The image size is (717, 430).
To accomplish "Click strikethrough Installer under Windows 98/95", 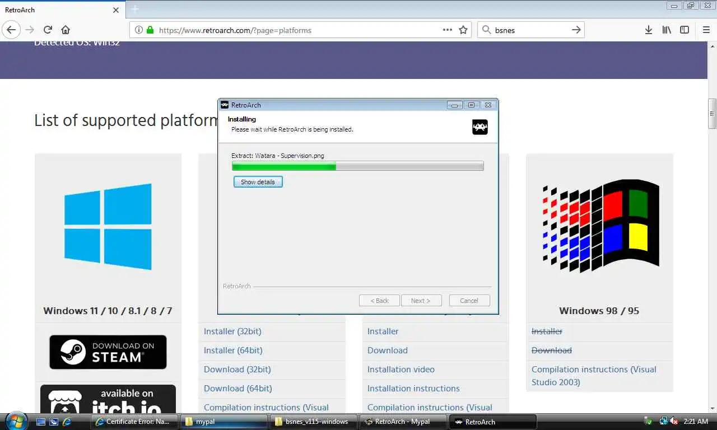I will coord(547,331).
